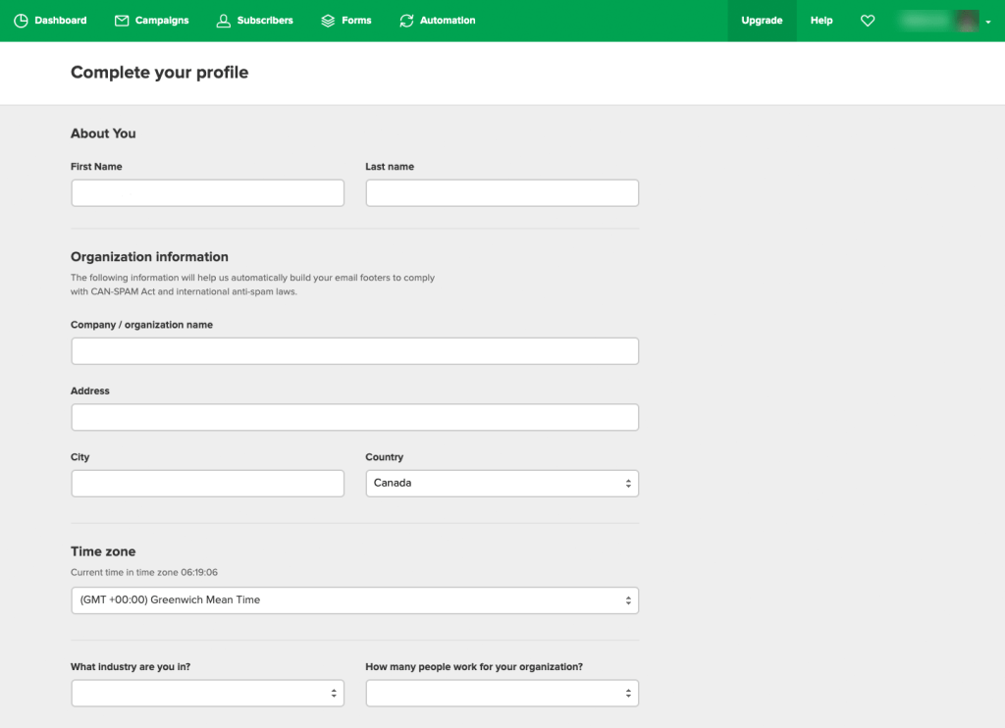Open the Subscribers page link
This screenshot has height=728, width=1005.
265,21
